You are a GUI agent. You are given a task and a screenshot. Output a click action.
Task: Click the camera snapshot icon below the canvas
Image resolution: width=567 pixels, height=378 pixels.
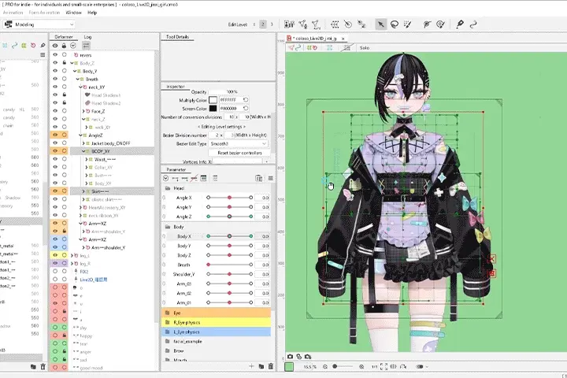click(x=290, y=356)
